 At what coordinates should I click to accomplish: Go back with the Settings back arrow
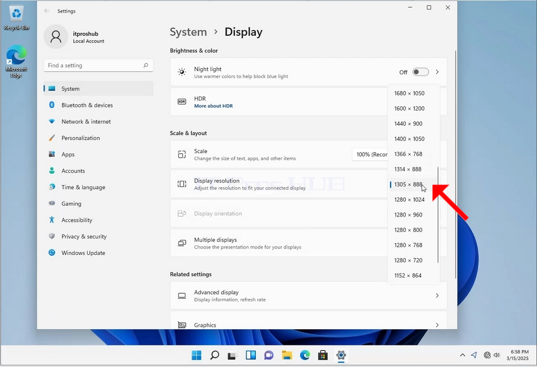(x=47, y=11)
